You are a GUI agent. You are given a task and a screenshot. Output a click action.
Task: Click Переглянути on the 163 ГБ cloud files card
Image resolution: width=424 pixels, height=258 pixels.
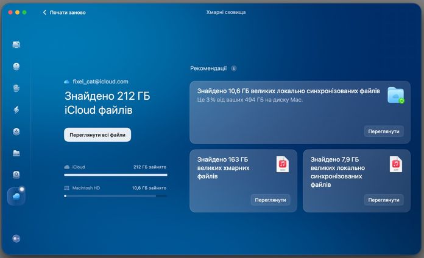point(270,200)
